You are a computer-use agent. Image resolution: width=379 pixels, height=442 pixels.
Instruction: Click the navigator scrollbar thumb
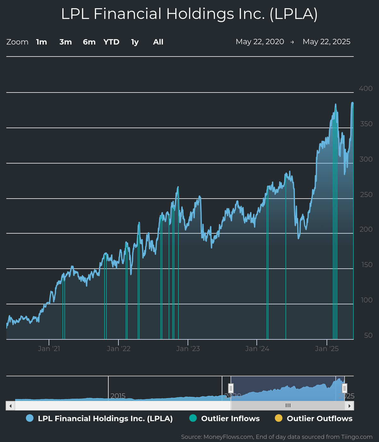288,406
